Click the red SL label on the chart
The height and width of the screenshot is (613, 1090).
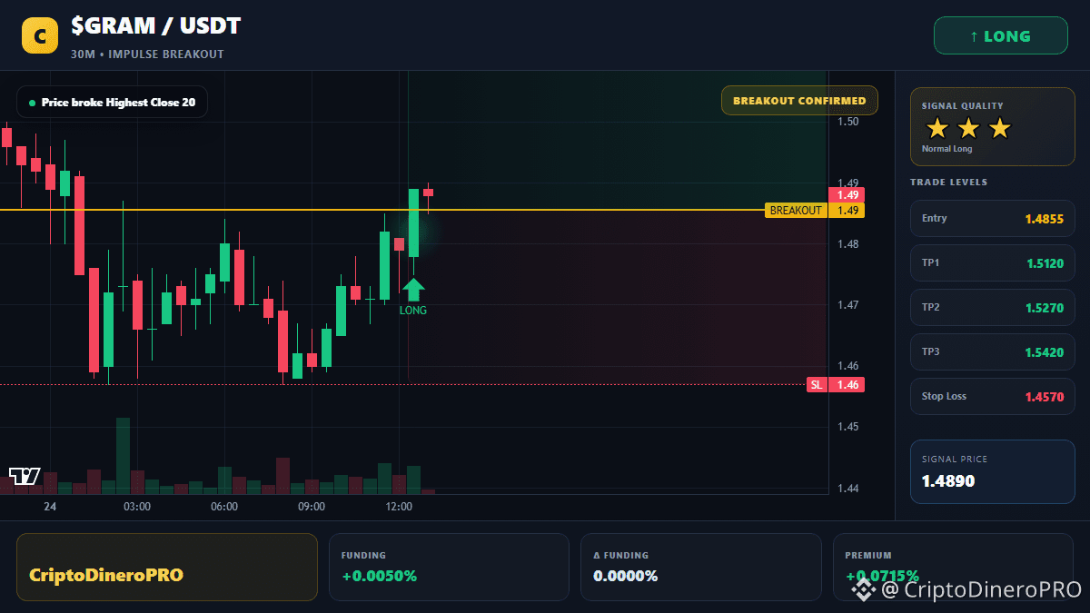tap(817, 385)
